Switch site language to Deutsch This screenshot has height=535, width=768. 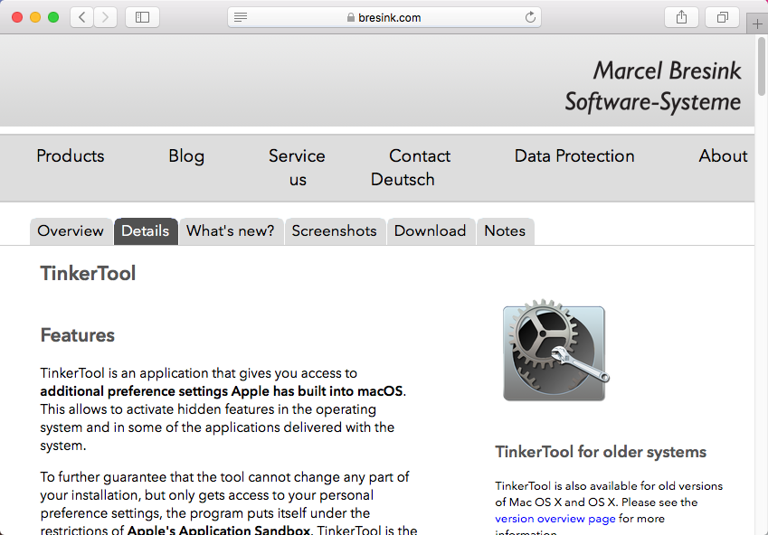(x=403, y=179)
